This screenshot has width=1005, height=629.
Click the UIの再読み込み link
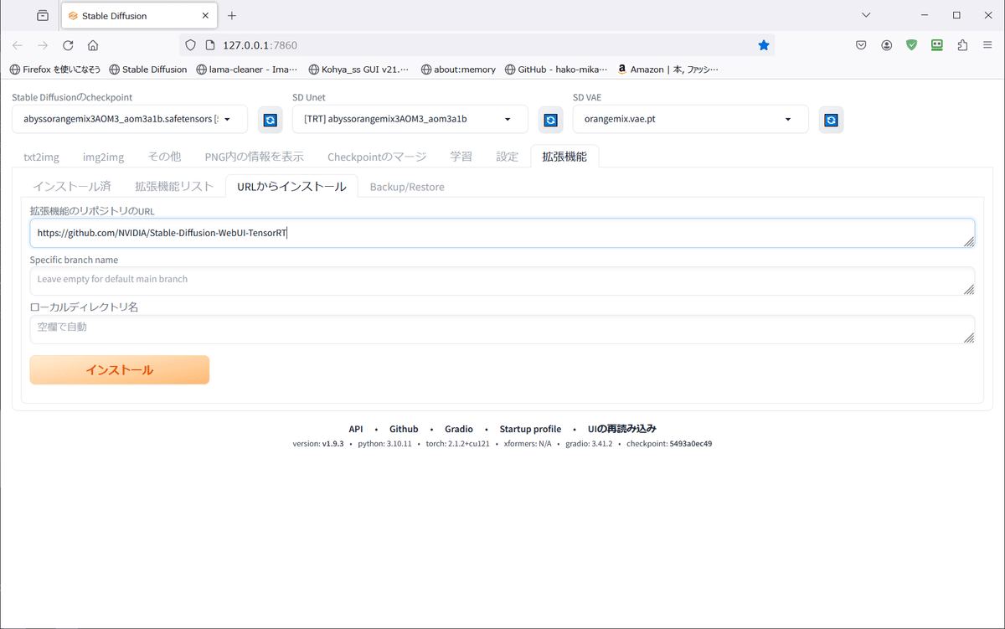point(621,429)
